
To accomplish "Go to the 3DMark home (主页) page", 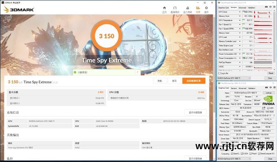I will click(164, 10).
